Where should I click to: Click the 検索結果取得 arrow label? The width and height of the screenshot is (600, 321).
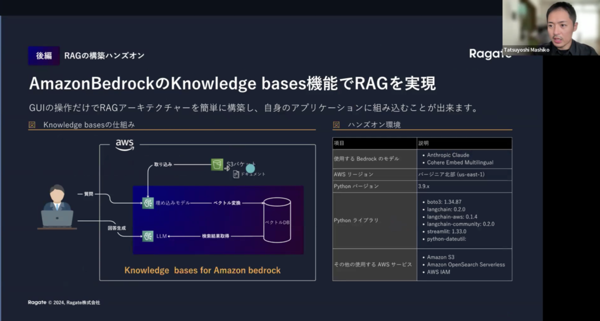(216, 236)
